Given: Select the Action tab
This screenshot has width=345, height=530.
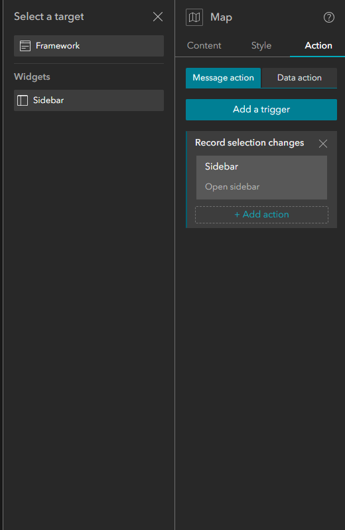Looking at the screenshot, I should [x=318, y=46].
